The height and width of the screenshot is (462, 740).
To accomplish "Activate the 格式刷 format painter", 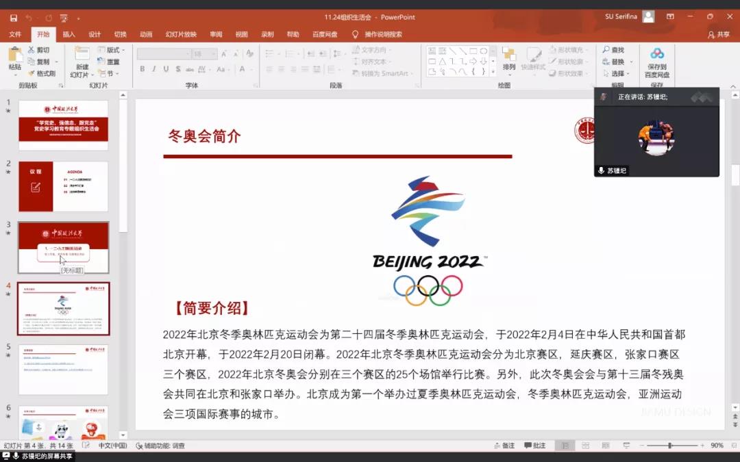I will tap(42, 73).
